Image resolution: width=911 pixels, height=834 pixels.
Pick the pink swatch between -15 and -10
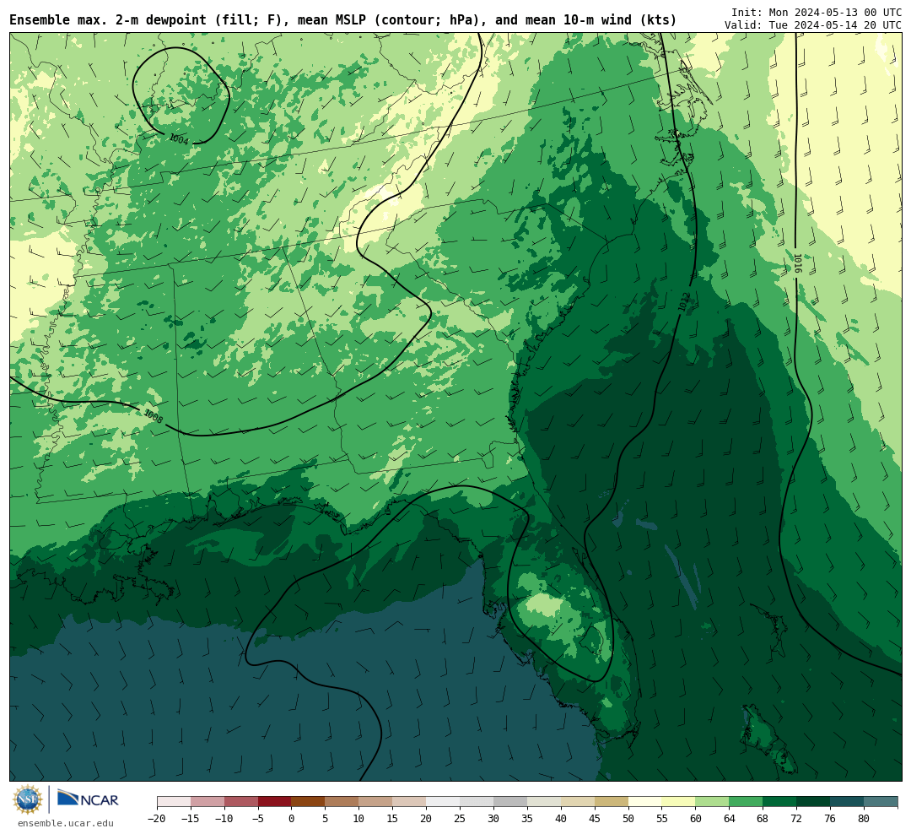[208, 802]
